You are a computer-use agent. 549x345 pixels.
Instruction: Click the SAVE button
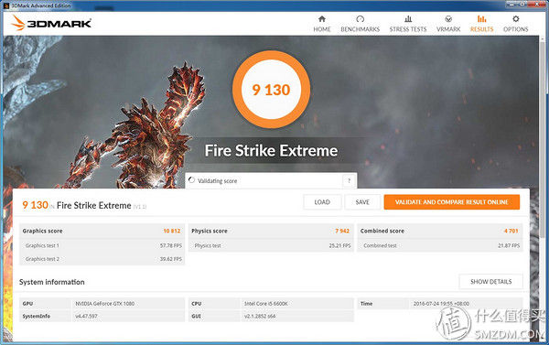click(x=362, y=202)
